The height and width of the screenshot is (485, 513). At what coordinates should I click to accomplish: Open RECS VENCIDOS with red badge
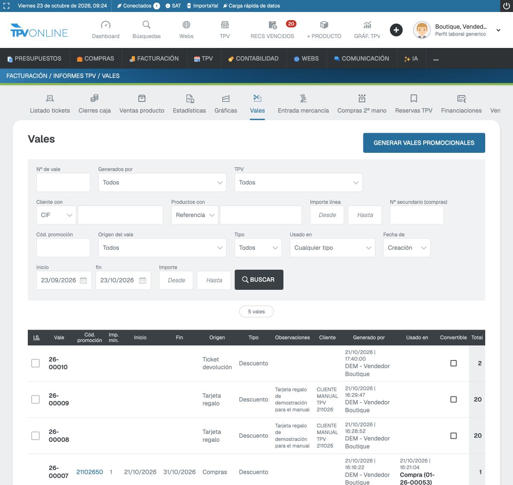(x=272, y=30)
